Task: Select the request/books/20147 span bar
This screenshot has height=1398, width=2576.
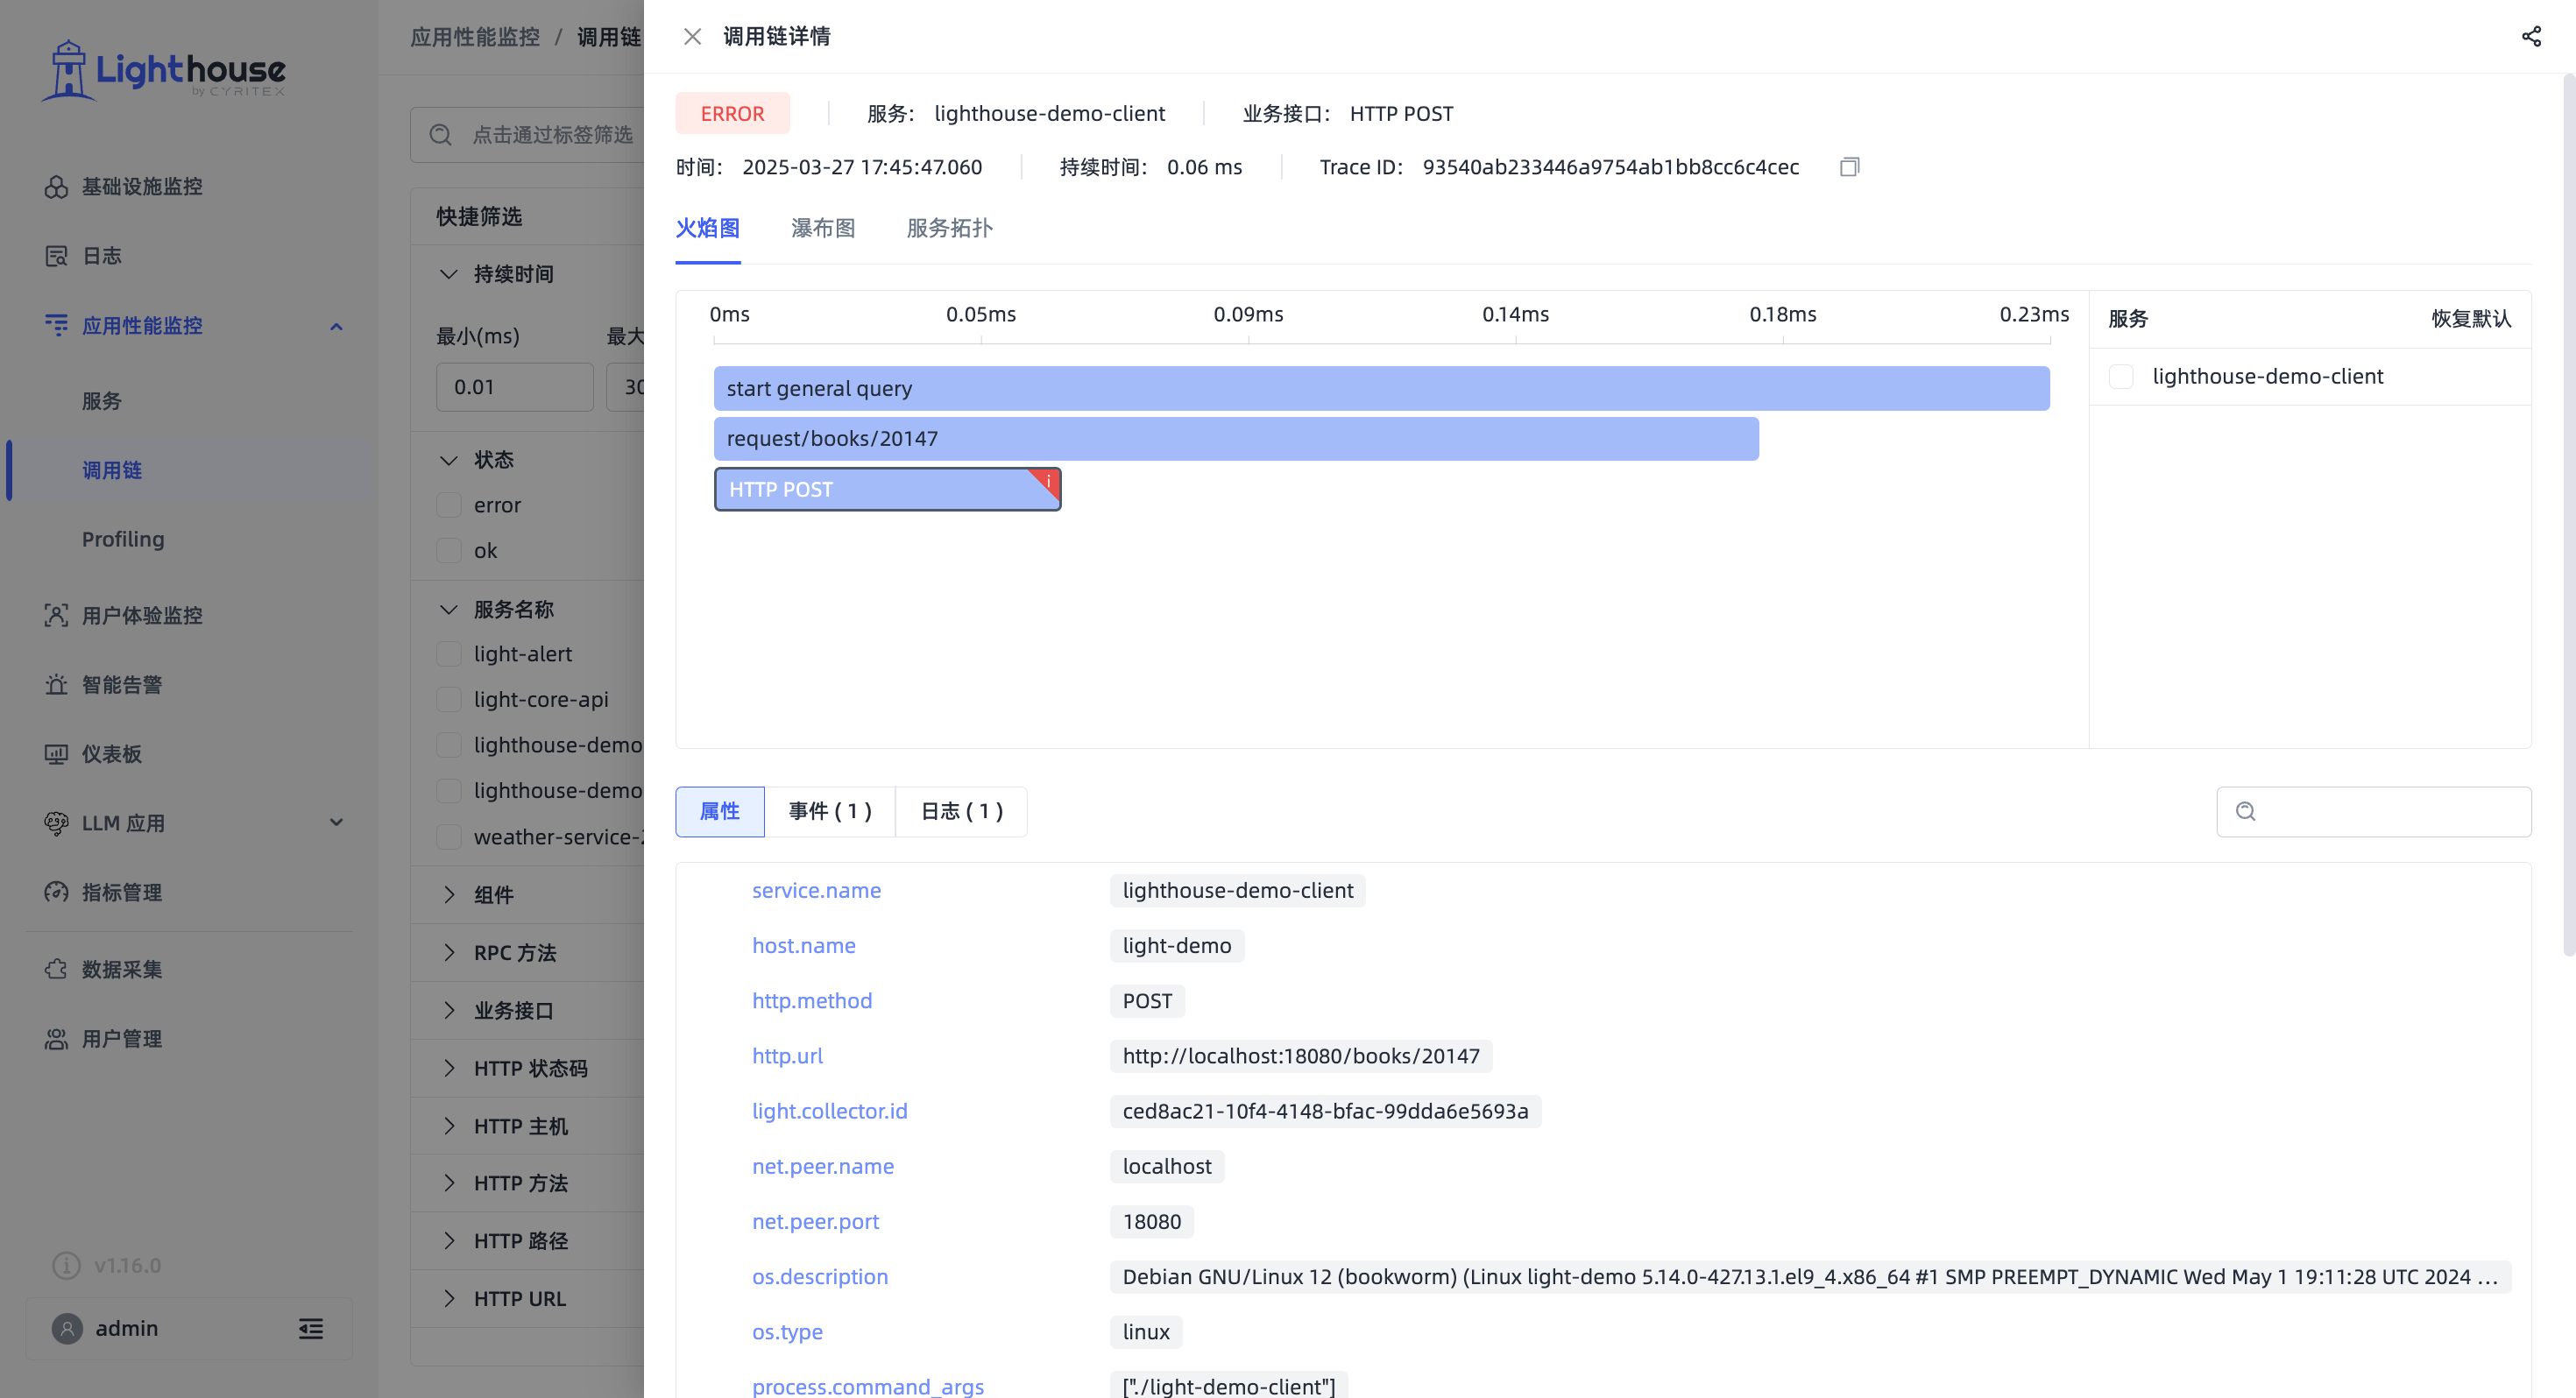Action: tap(1236, 439)
